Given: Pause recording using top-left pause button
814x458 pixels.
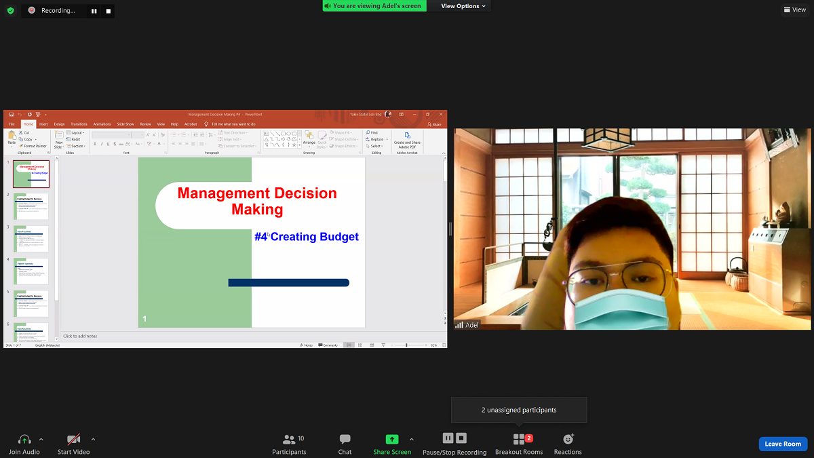Looking at the screenshot, I should coord(94,11).
